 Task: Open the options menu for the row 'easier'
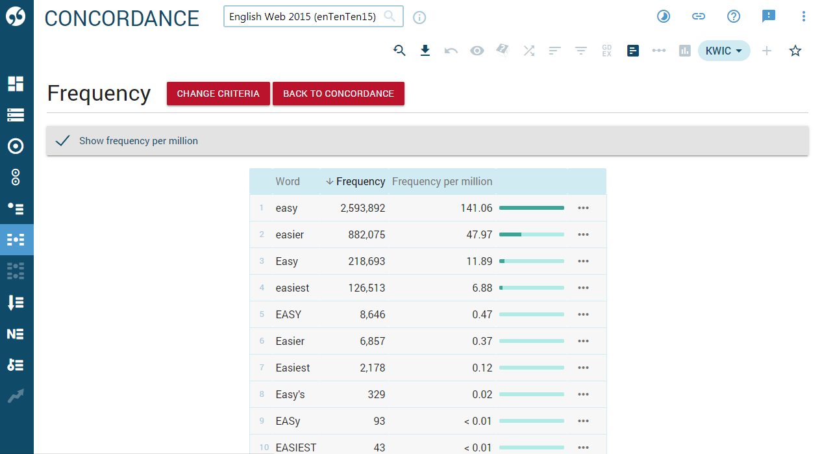click(x=583, y=234)
